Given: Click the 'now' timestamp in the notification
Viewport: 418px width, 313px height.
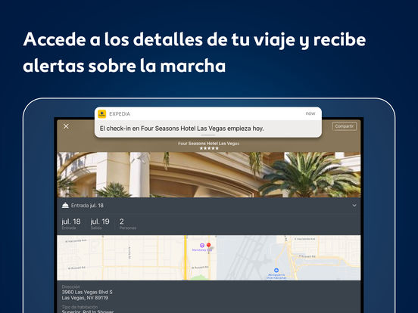Looking at the screenshot, I should click(310, 113).
